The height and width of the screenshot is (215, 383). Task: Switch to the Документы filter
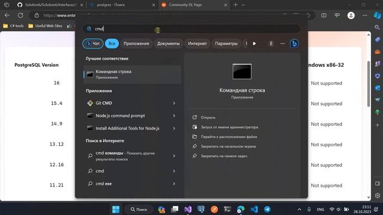[x=168, y=44]
